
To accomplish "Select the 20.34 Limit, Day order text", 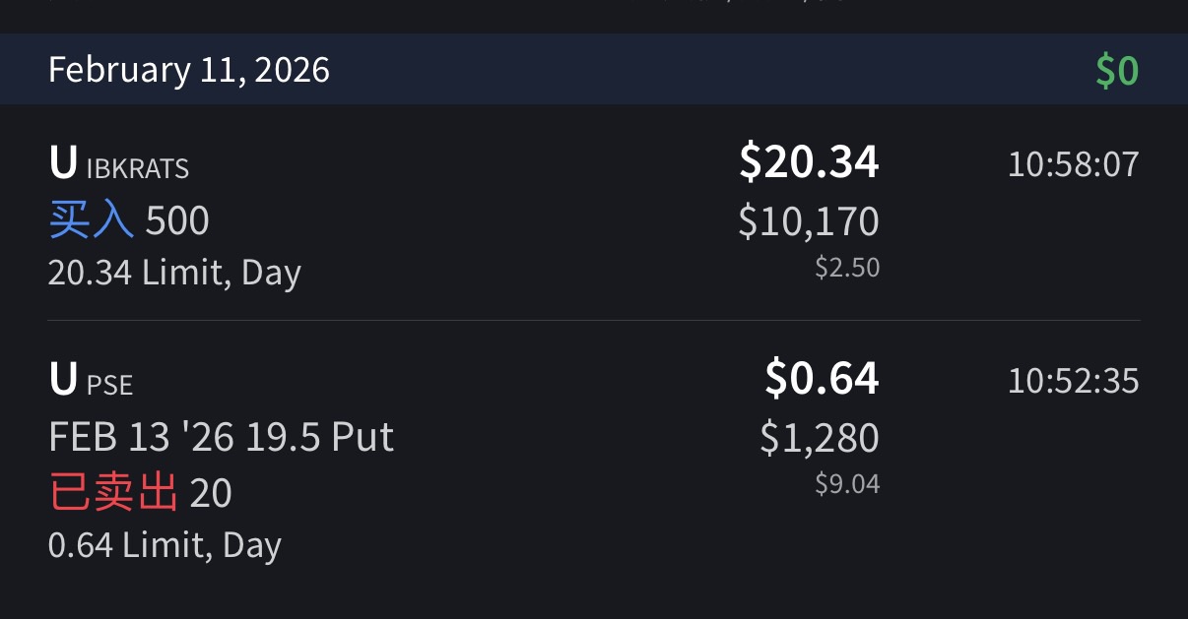I will [174, 272].
